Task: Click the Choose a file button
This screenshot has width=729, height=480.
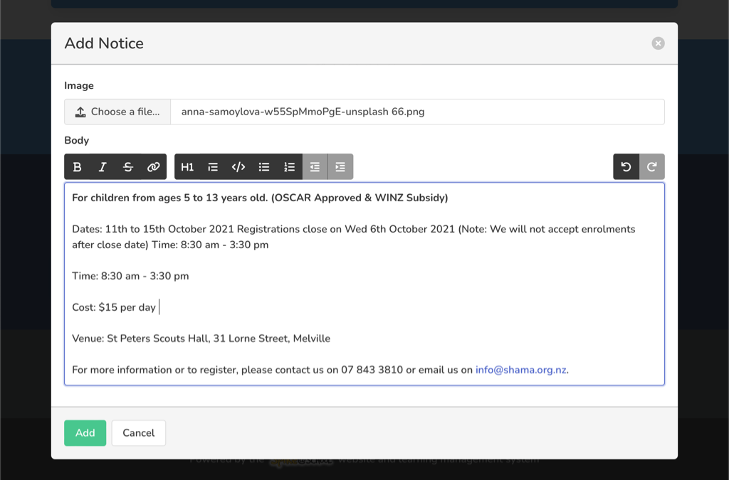Action: coord(117,112)
